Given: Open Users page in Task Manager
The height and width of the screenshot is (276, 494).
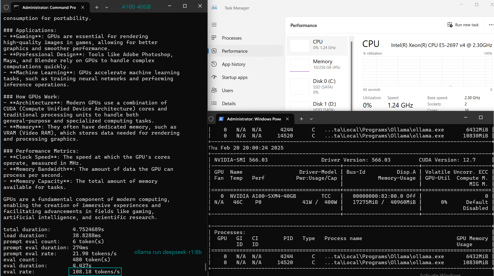Looking at the screenshot, I should point(246,90).
